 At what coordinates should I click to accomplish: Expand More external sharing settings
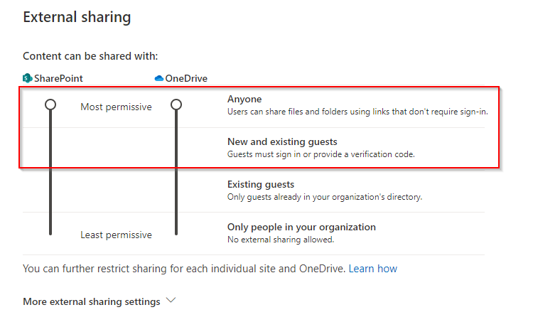tap(91, 301)
